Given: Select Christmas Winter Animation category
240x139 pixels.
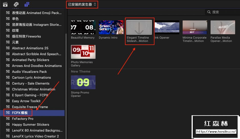Looking at the screenshot, I should [32, 89].
